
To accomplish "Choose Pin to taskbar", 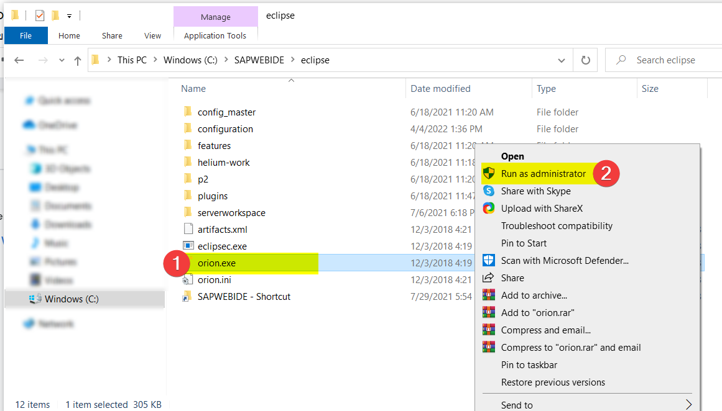I will coord(529,365).
